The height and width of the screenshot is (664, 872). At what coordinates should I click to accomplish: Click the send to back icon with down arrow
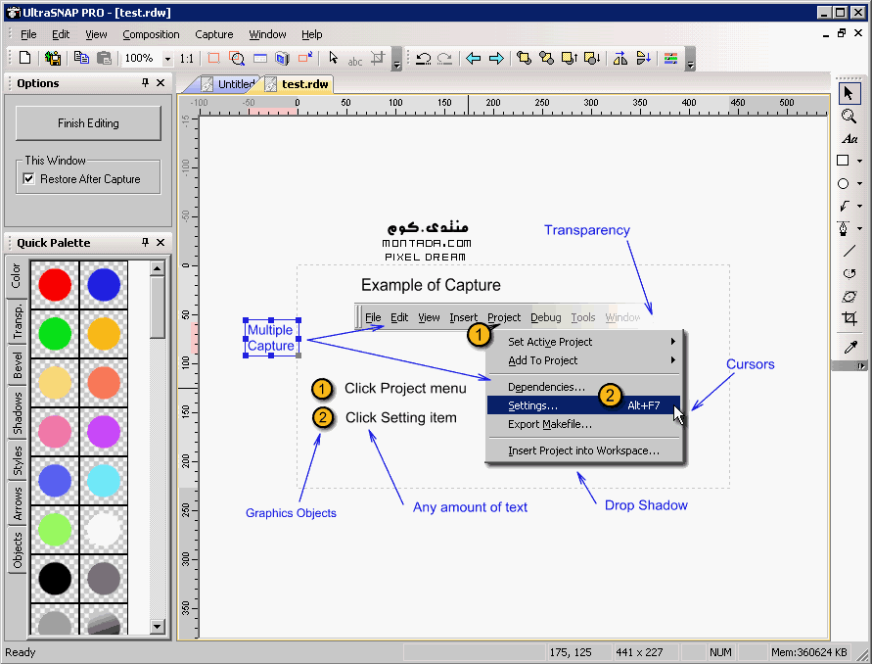[592, 58]
